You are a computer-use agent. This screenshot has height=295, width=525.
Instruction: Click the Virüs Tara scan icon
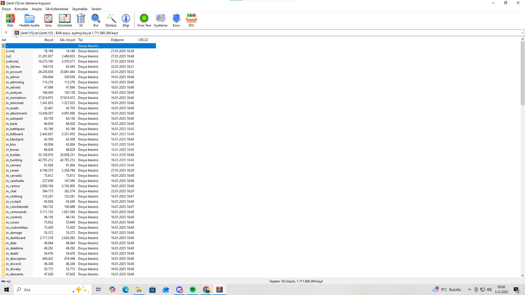[144, 20]
